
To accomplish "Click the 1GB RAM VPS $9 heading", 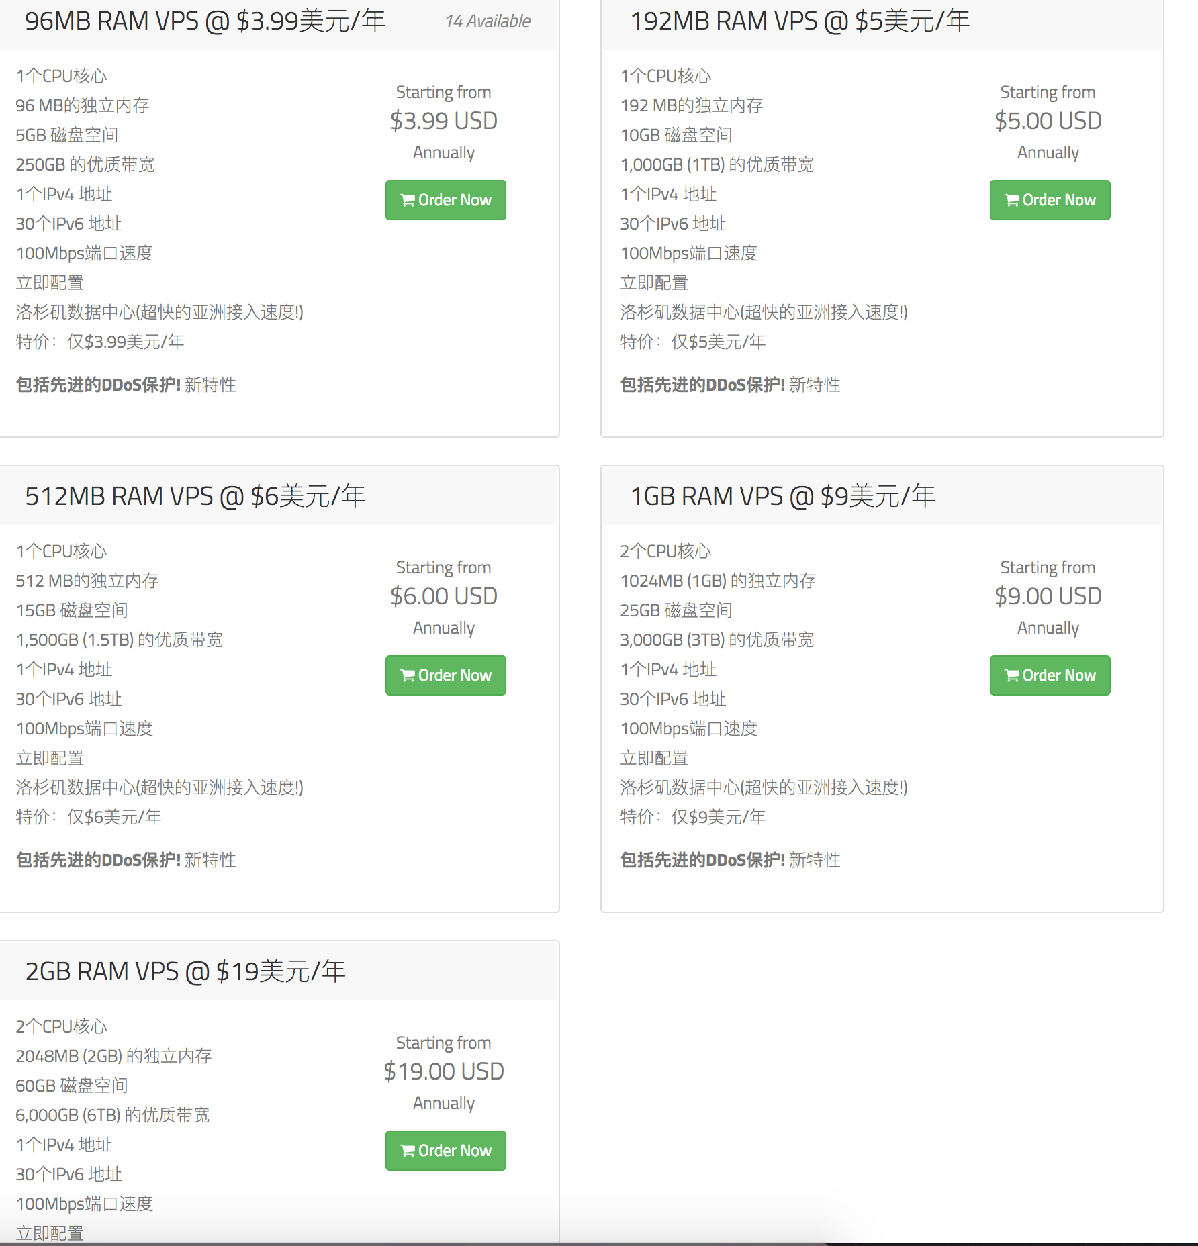I will point(782,497).
